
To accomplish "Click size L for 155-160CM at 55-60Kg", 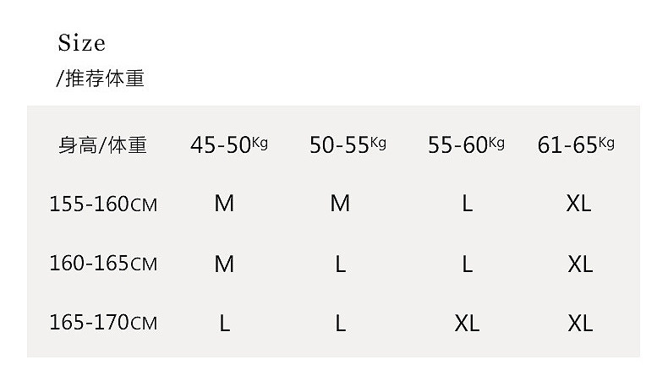I will (467, 204).
